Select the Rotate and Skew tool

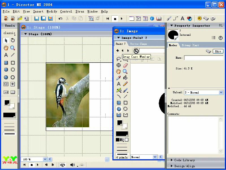(13, 40)
